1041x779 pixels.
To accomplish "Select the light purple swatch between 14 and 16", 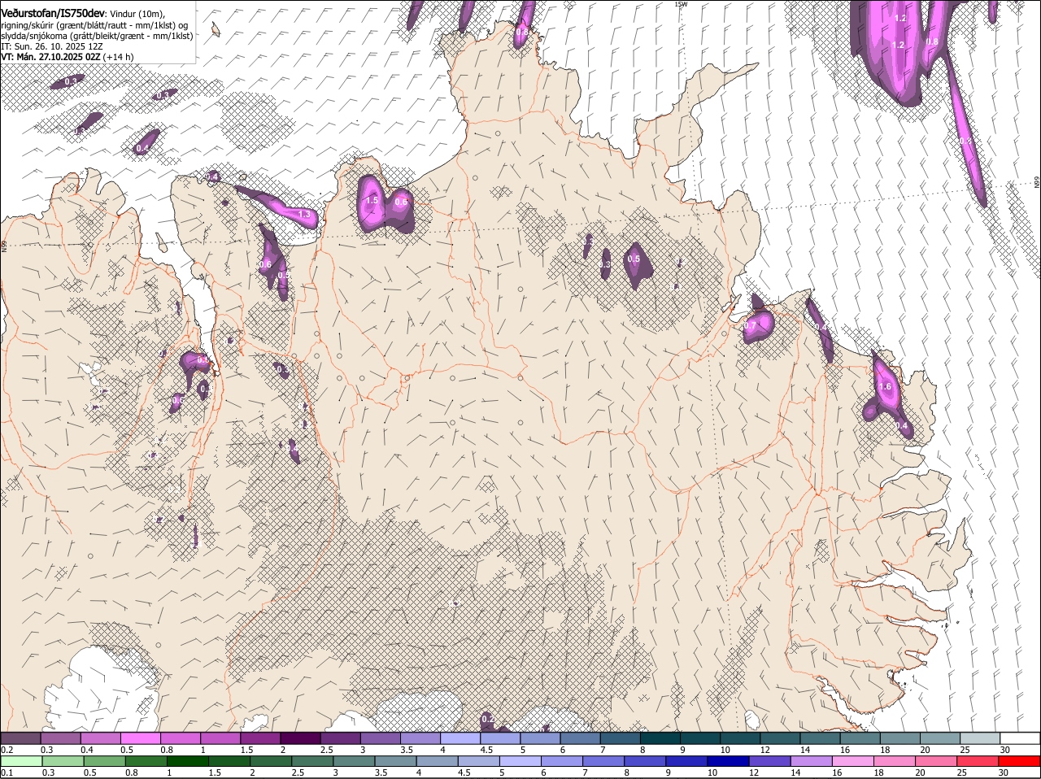I will (810, 761).
